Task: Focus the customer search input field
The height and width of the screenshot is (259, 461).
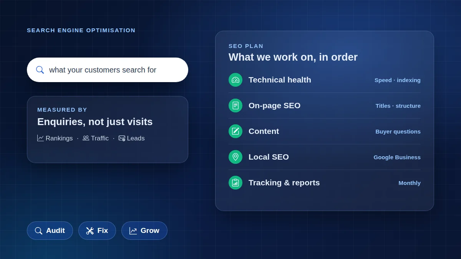Action: [108, 70]
